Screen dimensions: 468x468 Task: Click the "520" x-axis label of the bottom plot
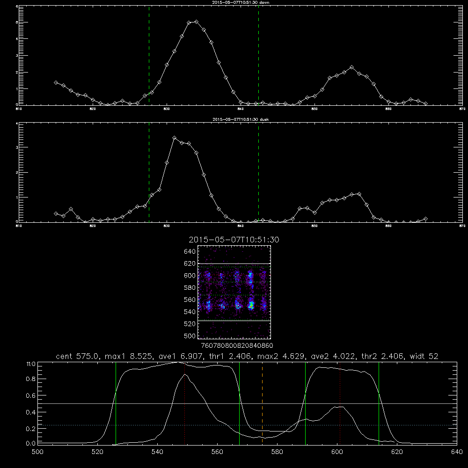pyautogui.click(x=97, y=452)
